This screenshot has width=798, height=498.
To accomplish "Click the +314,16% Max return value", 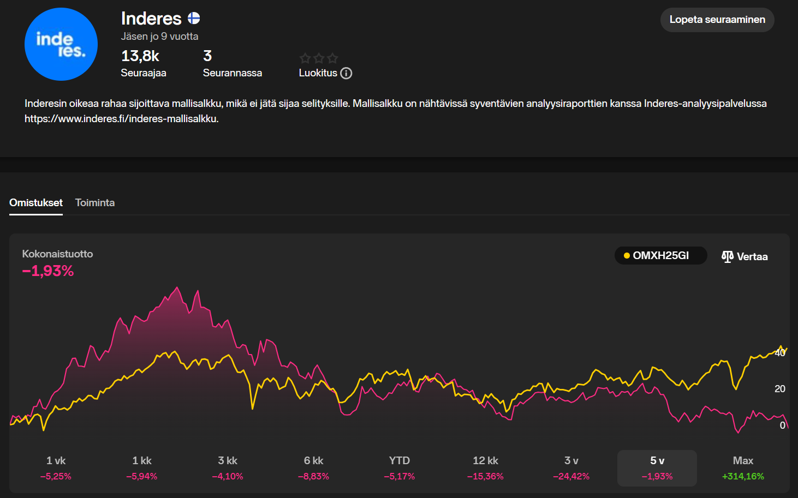I will click(x=743, y=477).
